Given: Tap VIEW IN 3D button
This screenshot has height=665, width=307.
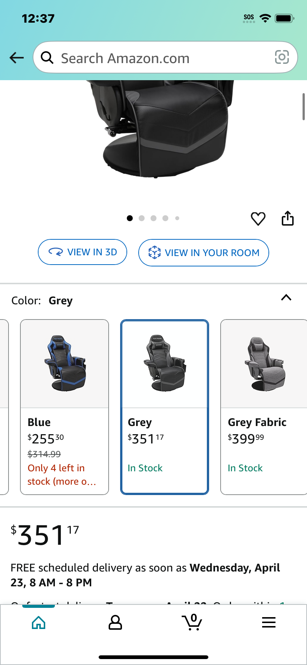Looking at the screenshot, I should pos(83,252).
